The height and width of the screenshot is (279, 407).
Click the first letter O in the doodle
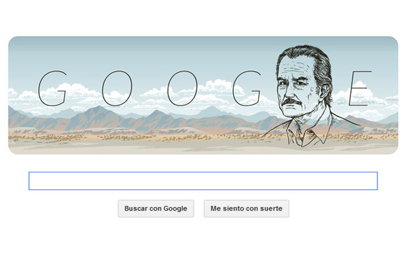point(117,88)
